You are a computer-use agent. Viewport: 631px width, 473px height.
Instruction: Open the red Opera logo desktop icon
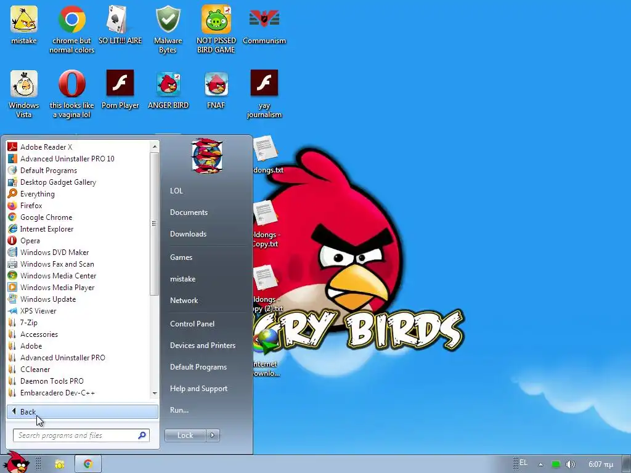point(71,84)
